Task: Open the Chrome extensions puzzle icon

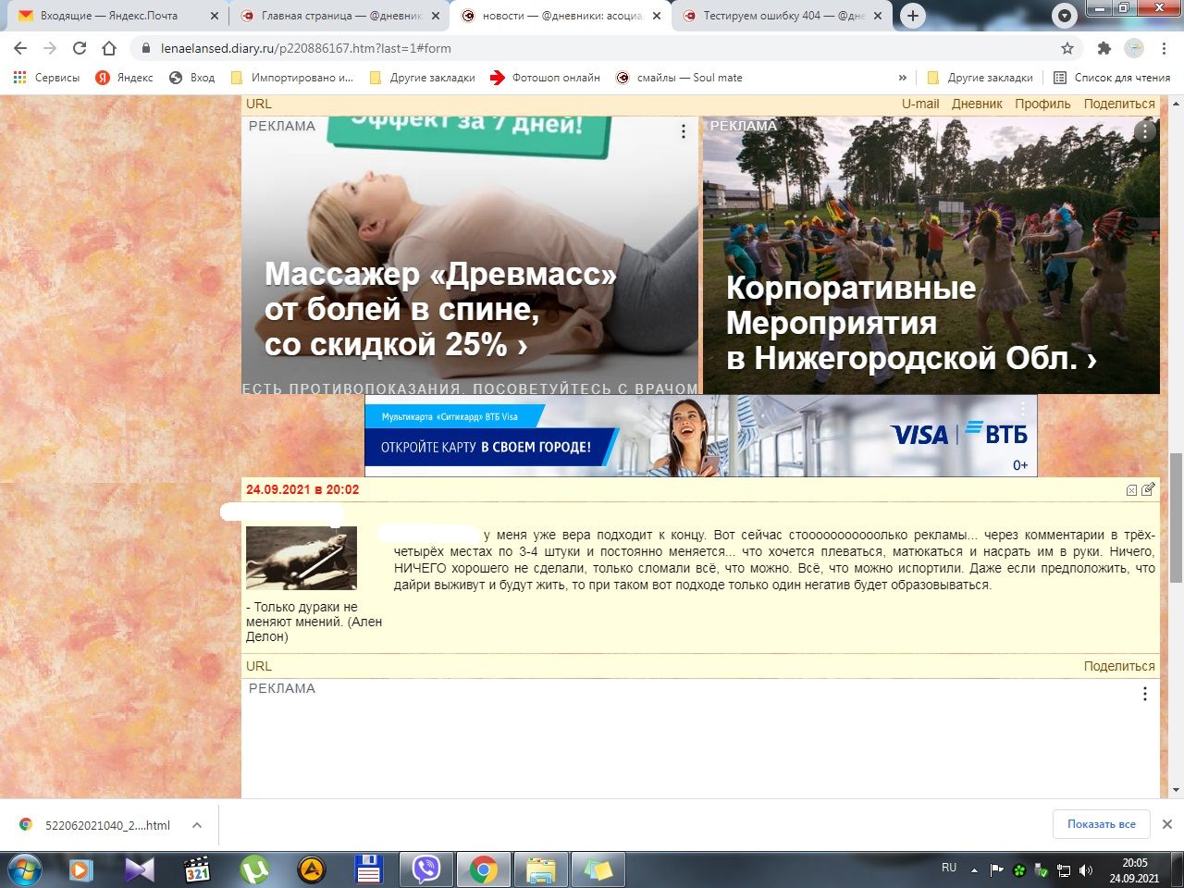Action: pyautogui.click(x=1104, y=48)
